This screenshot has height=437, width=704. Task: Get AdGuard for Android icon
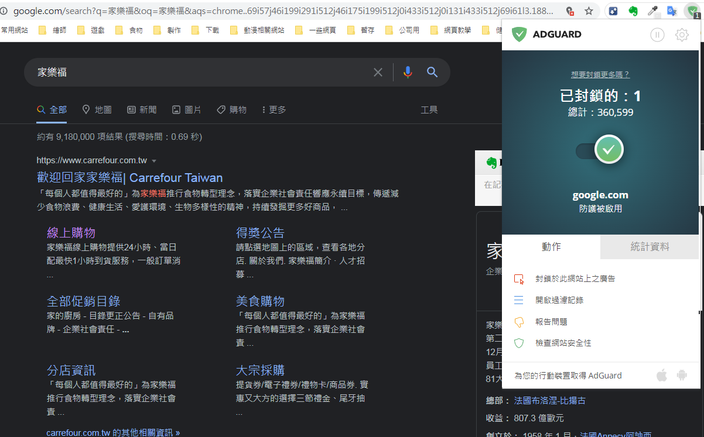point(682,375)
